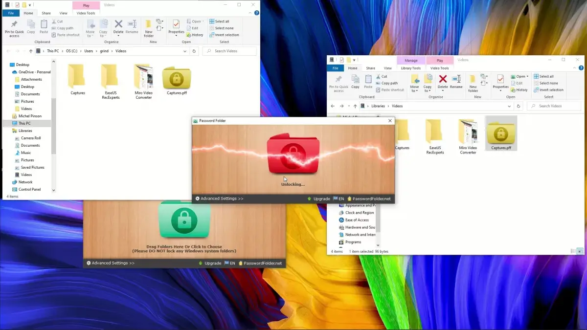Viewport: 587px width, 330px height.
Task: Click Properties icon in right Explorer ribbon
Action: 500,81
